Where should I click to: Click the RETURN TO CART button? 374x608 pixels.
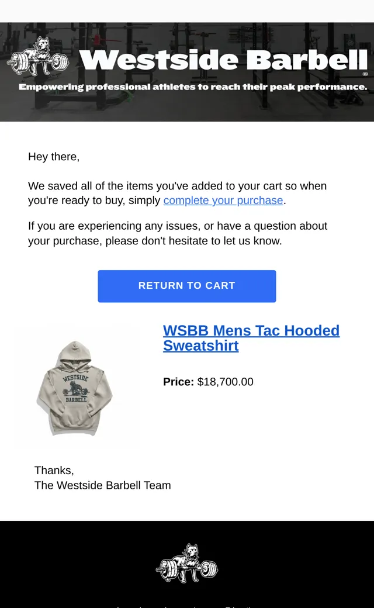[187, 286]
